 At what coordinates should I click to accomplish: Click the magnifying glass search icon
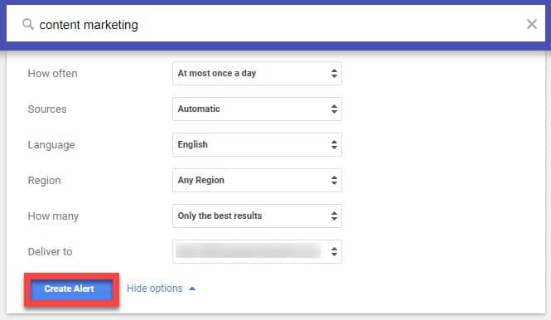tap(28, 24)
